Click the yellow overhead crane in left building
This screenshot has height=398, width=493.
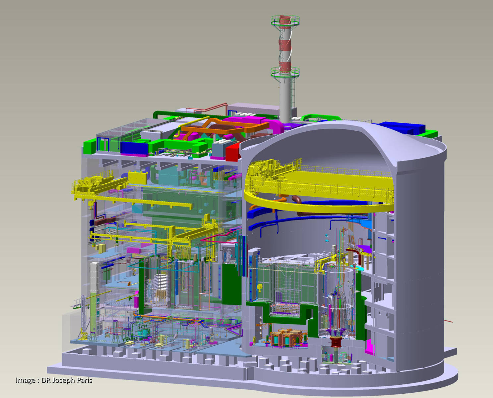point(99,187)
